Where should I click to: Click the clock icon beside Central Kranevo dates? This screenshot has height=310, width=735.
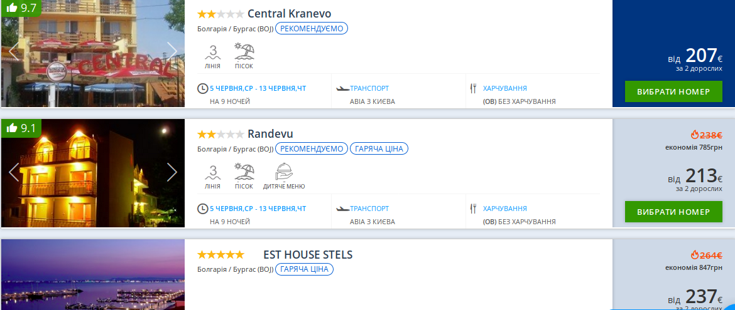pyautogui.click(x=202, y=88)
